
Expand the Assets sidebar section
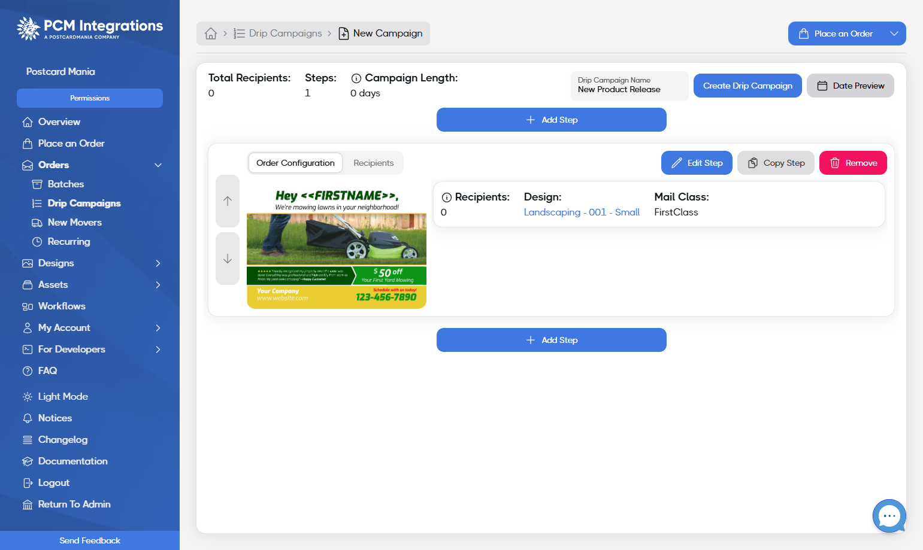[158, 285]
